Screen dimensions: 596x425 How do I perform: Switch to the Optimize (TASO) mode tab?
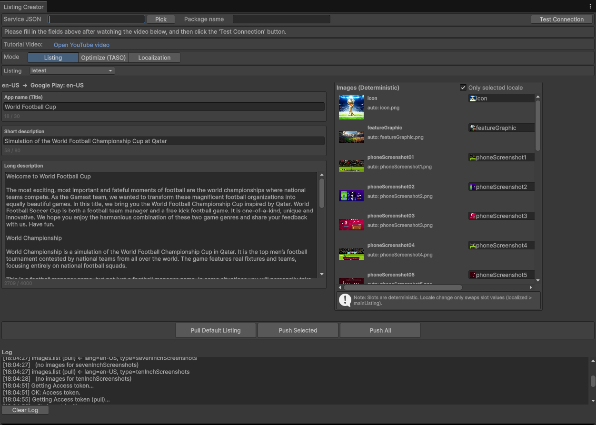click(103, 57)
